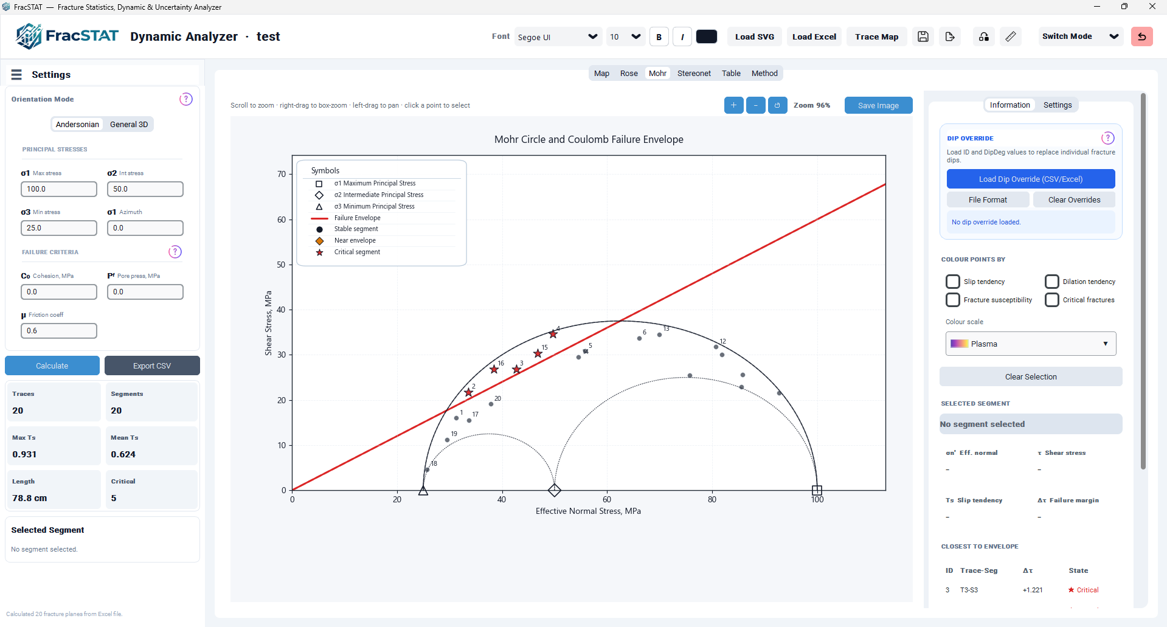This screenshot has width=1167, height=627.
Task: Select σ1 maximum principal stress square marker
Action: (817, 490)
